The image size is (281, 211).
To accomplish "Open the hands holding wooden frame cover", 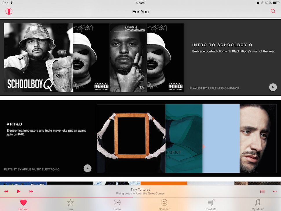I will [131, 139].
